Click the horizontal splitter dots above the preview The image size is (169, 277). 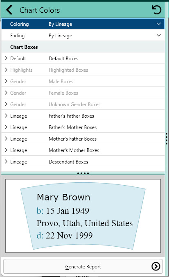pos(83,173)
